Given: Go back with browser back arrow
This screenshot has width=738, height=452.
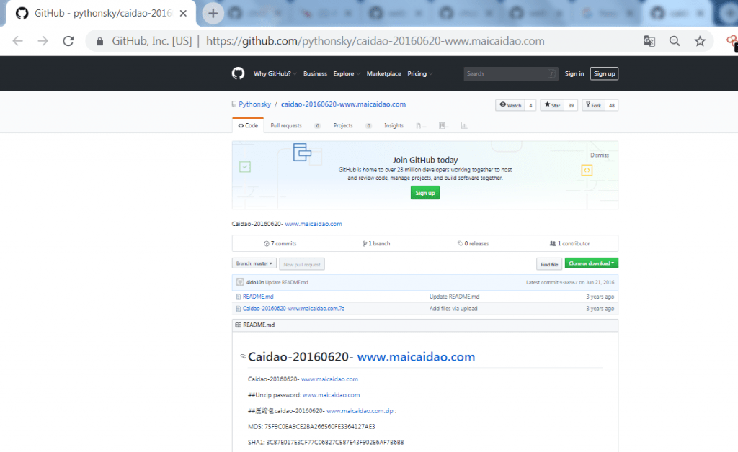Looking at the screenshot, I should (18, 41).
